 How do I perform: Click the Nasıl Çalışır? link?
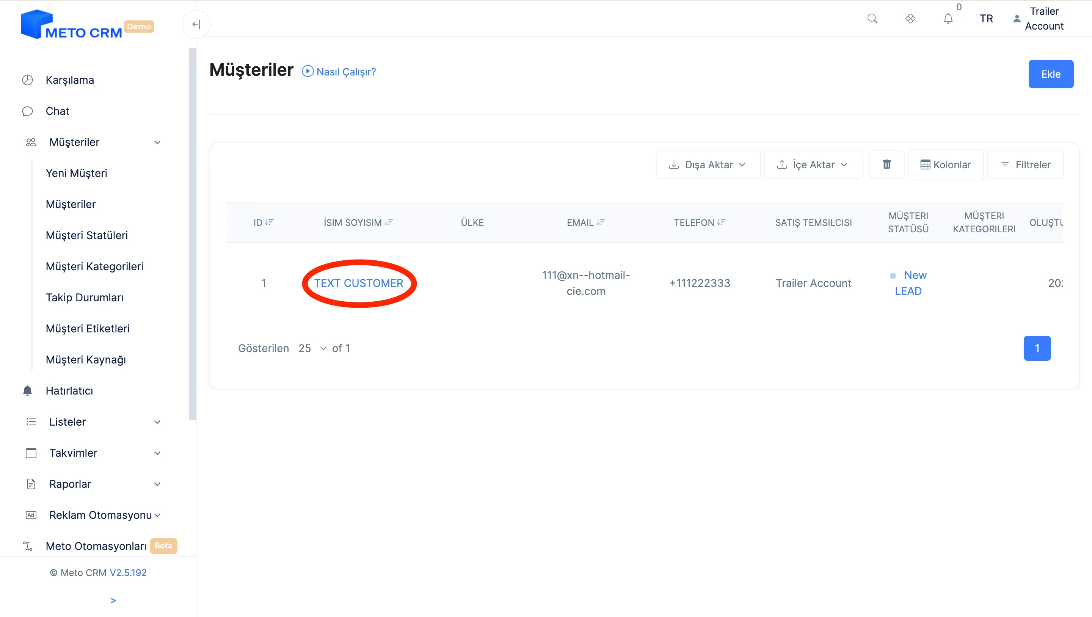point(346,72)
